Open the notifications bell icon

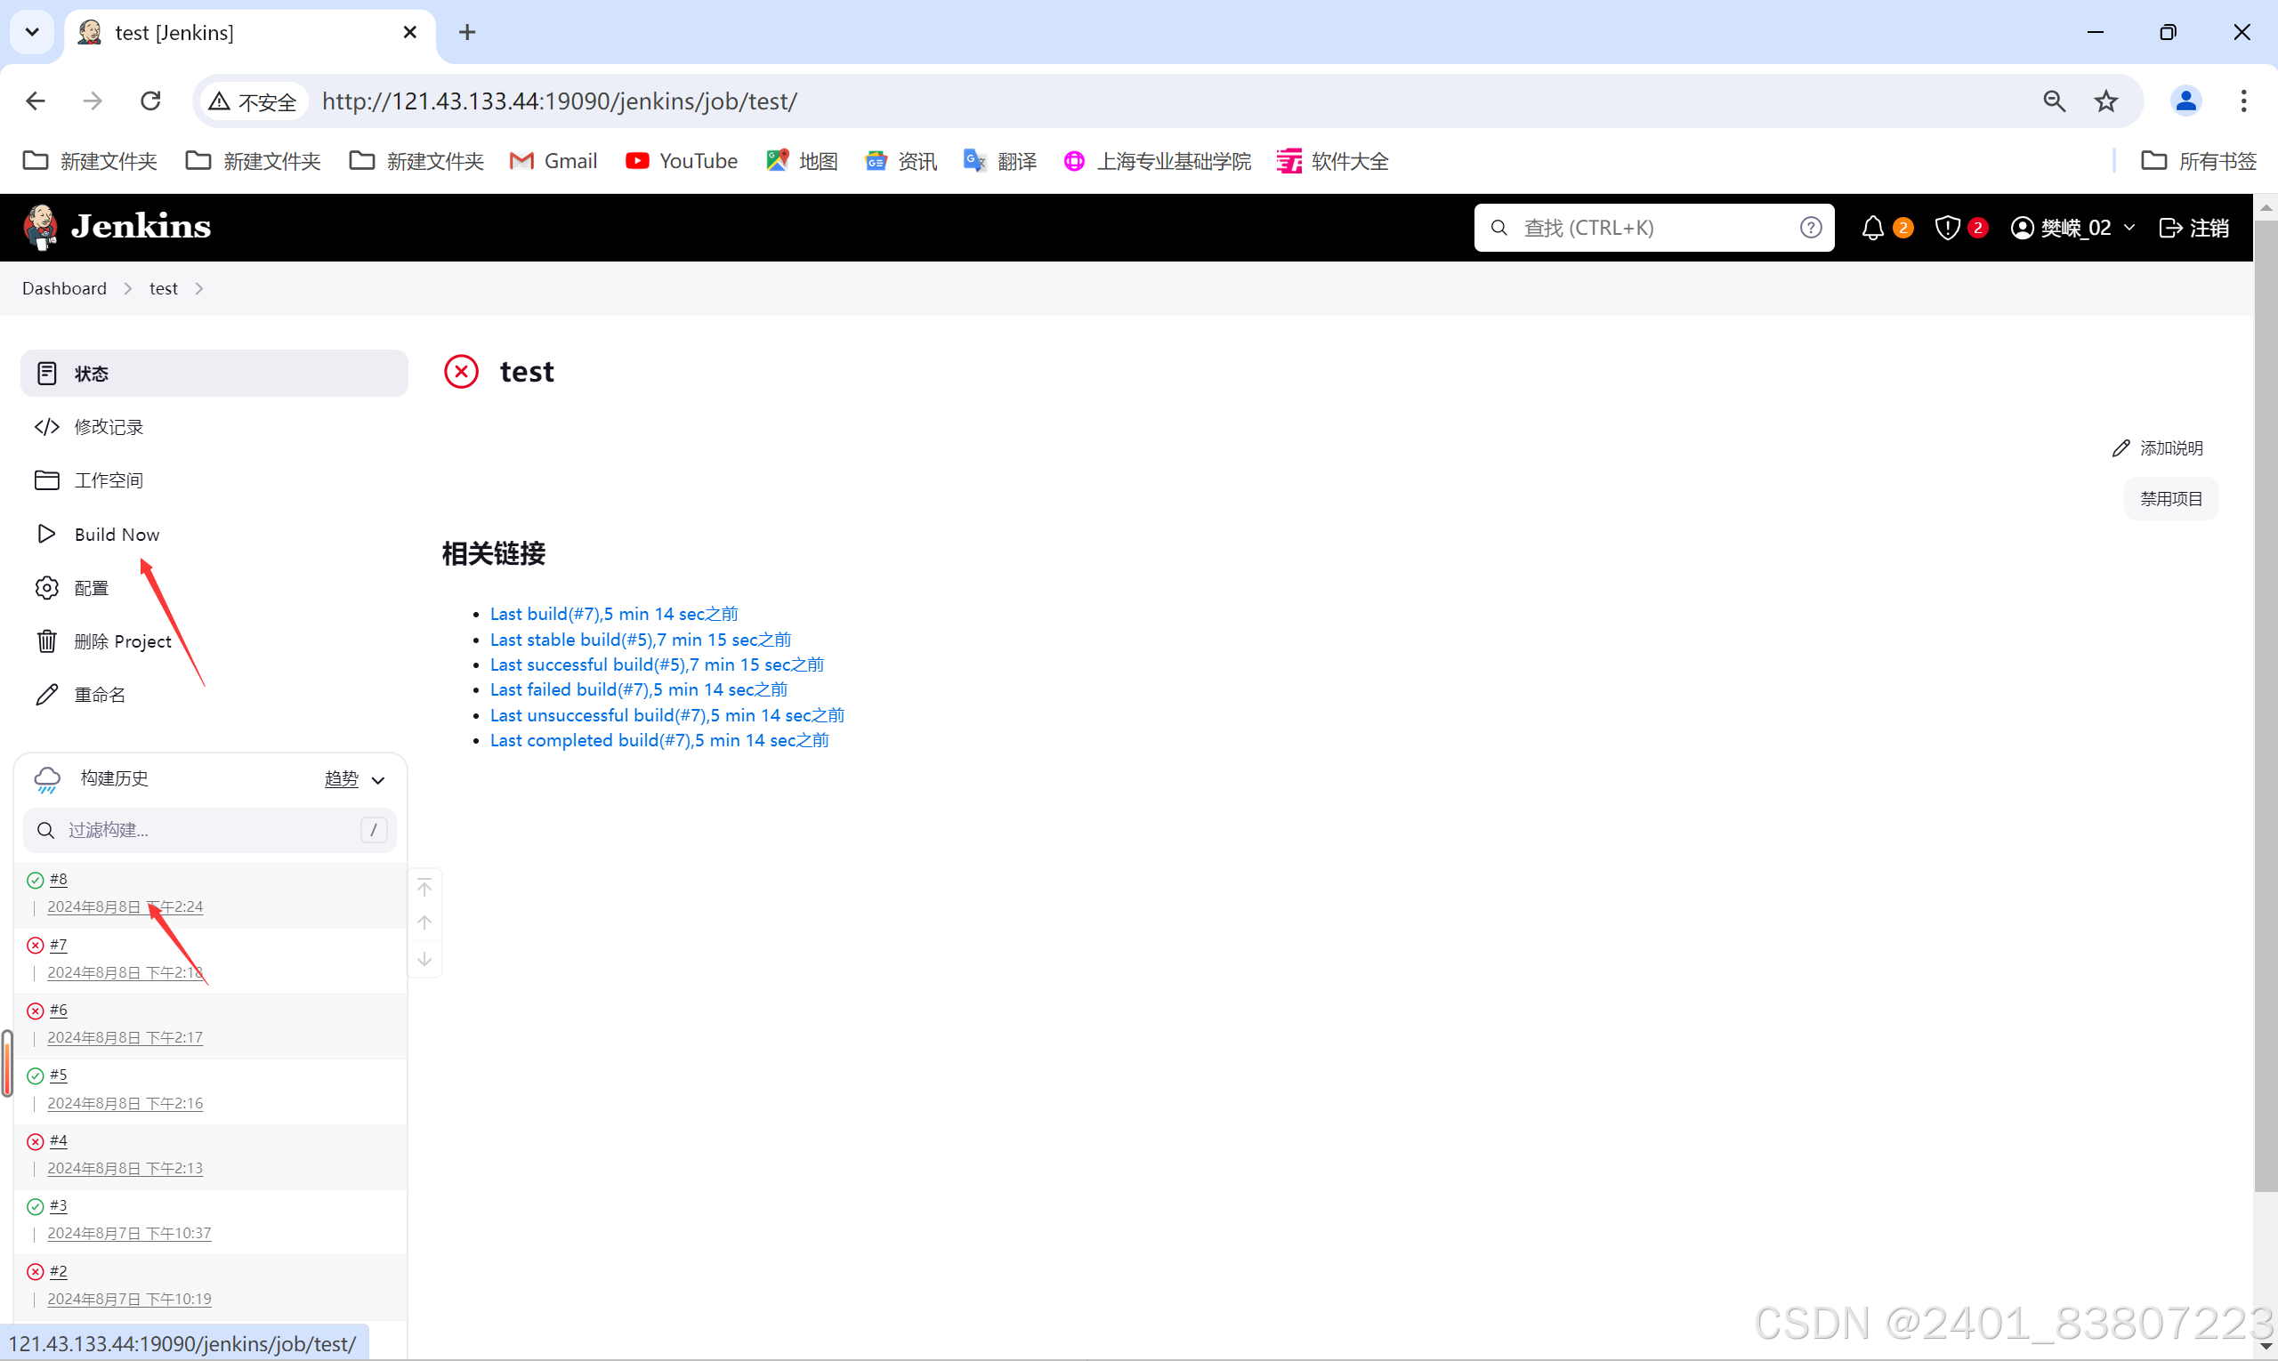tap(1872, 228)
